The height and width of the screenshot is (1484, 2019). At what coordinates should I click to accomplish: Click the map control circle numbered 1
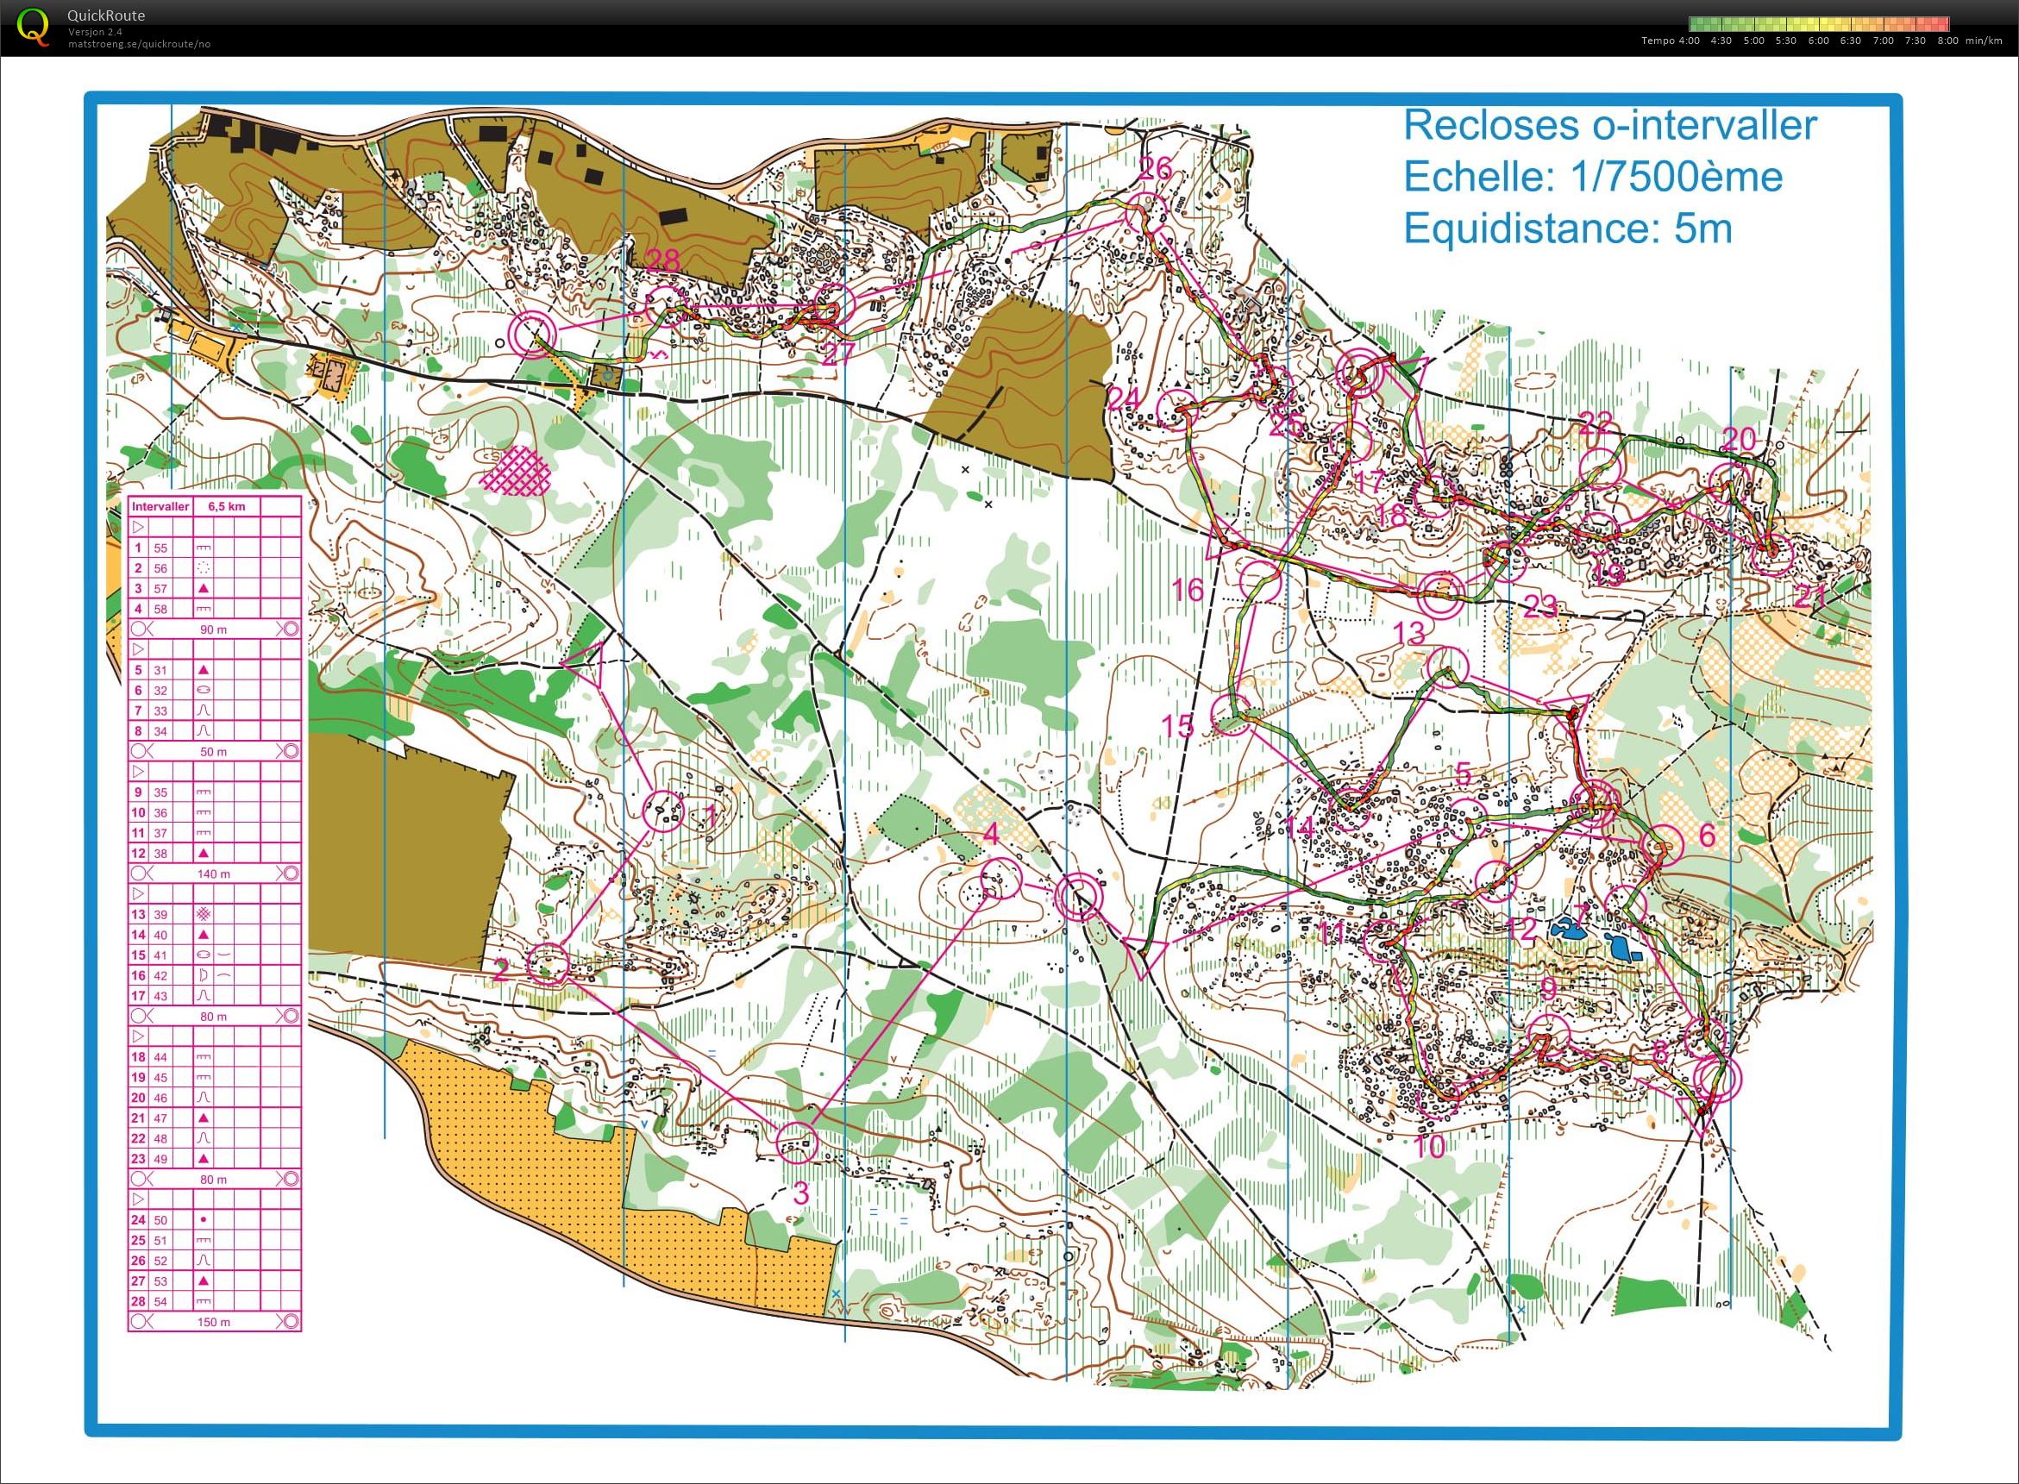click(x=663, y=811)
